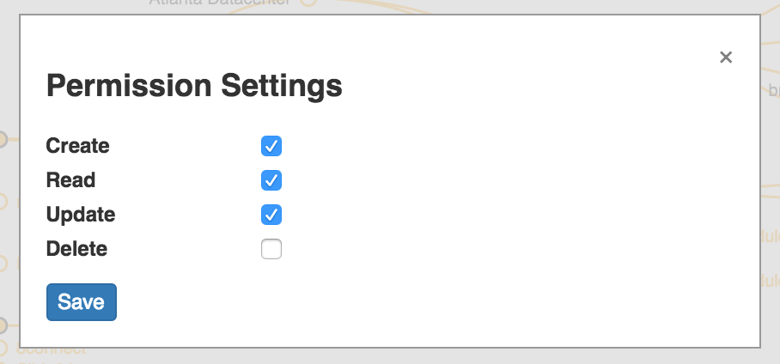Click the orange node circle left of Delete row
This screenshot has height=364, width=780.
tap(3, 264)
